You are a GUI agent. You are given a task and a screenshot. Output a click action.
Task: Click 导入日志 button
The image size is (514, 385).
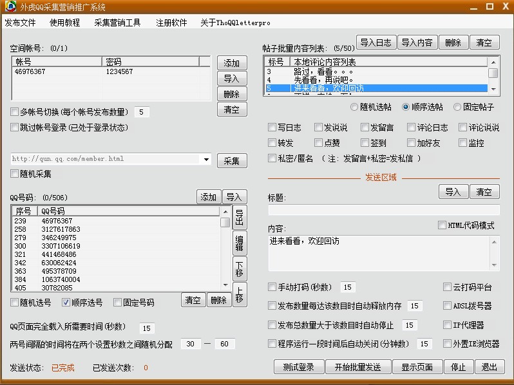click(x=376, y=42)
